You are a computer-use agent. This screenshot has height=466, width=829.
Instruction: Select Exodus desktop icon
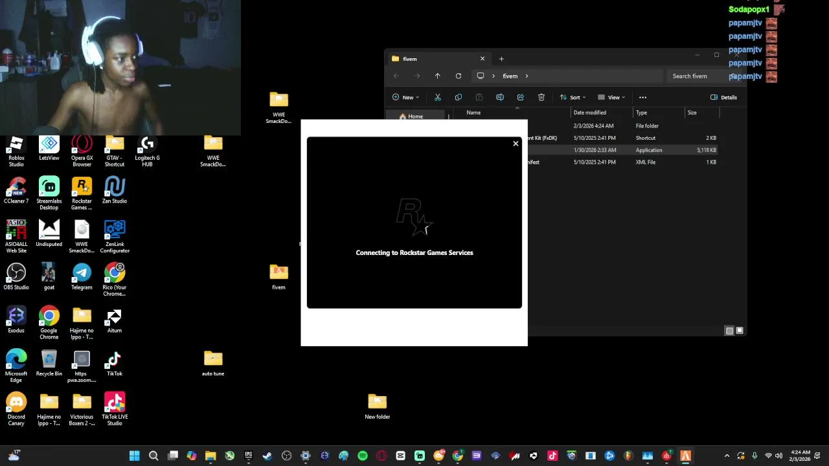[16, 320]
